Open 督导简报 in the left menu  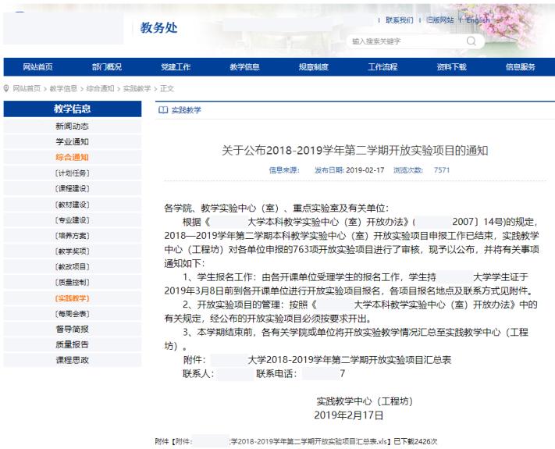tap(72, 329)
